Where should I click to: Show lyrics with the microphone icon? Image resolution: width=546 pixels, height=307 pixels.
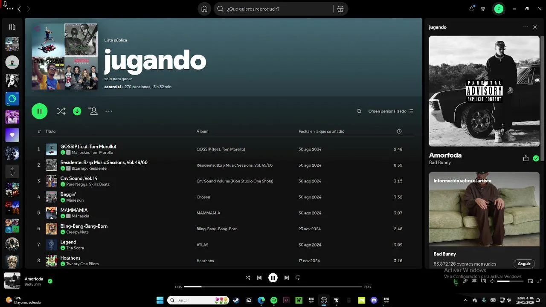tap(465, 281)
